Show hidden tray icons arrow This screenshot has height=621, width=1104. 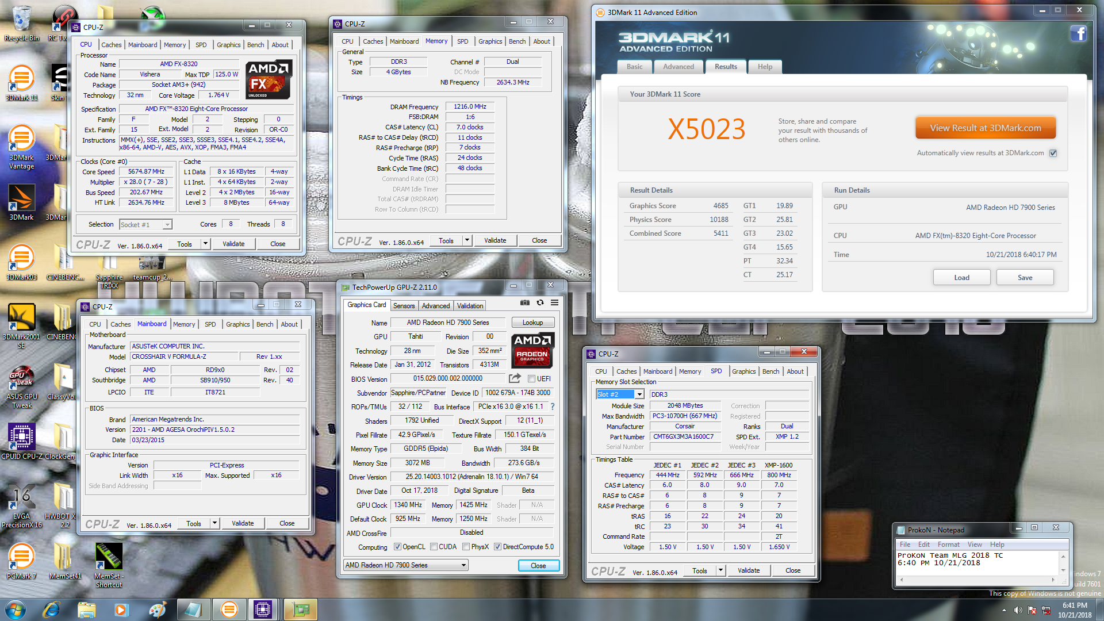pos(1004,610)
